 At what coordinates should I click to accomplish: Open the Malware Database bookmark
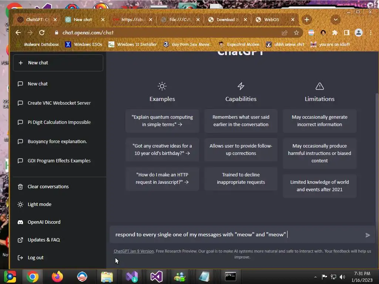tap(38, 44)
